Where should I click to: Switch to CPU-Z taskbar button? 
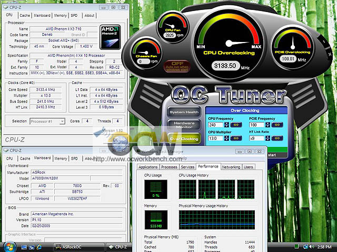point(118,247)
